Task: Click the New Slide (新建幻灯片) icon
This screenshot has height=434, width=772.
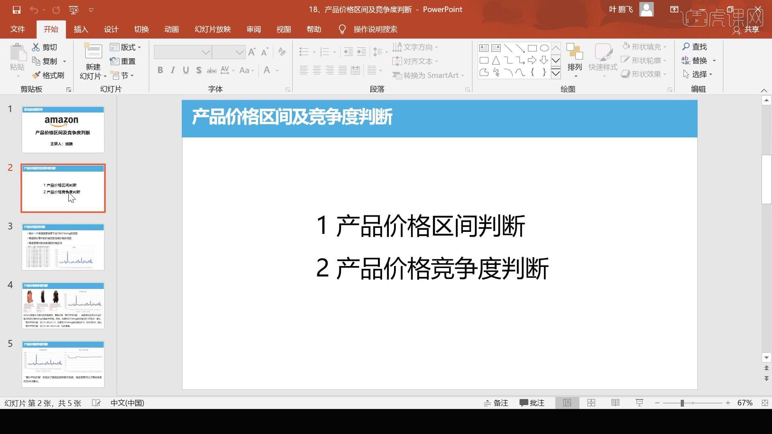Action: pos(93,51)
